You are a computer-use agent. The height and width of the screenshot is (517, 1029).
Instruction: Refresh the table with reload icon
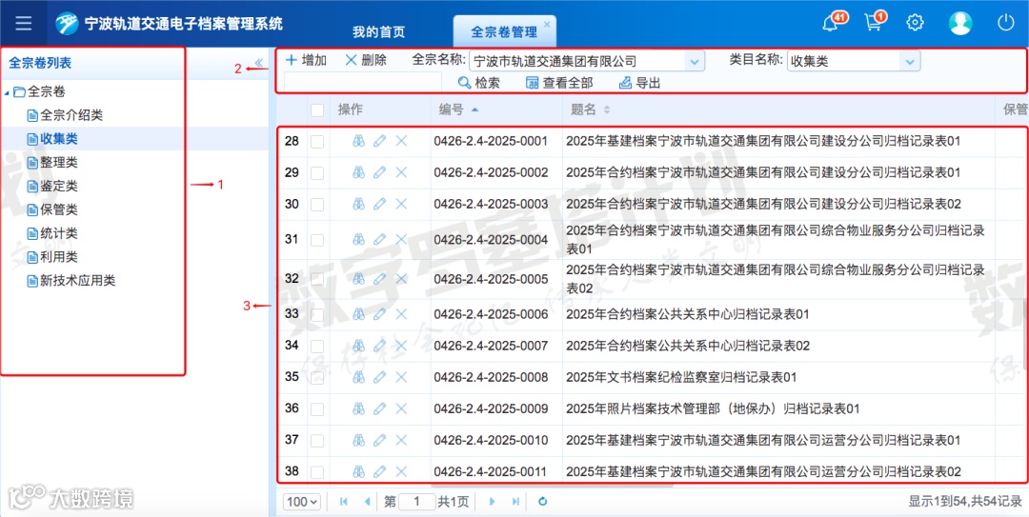pos(543,501)
